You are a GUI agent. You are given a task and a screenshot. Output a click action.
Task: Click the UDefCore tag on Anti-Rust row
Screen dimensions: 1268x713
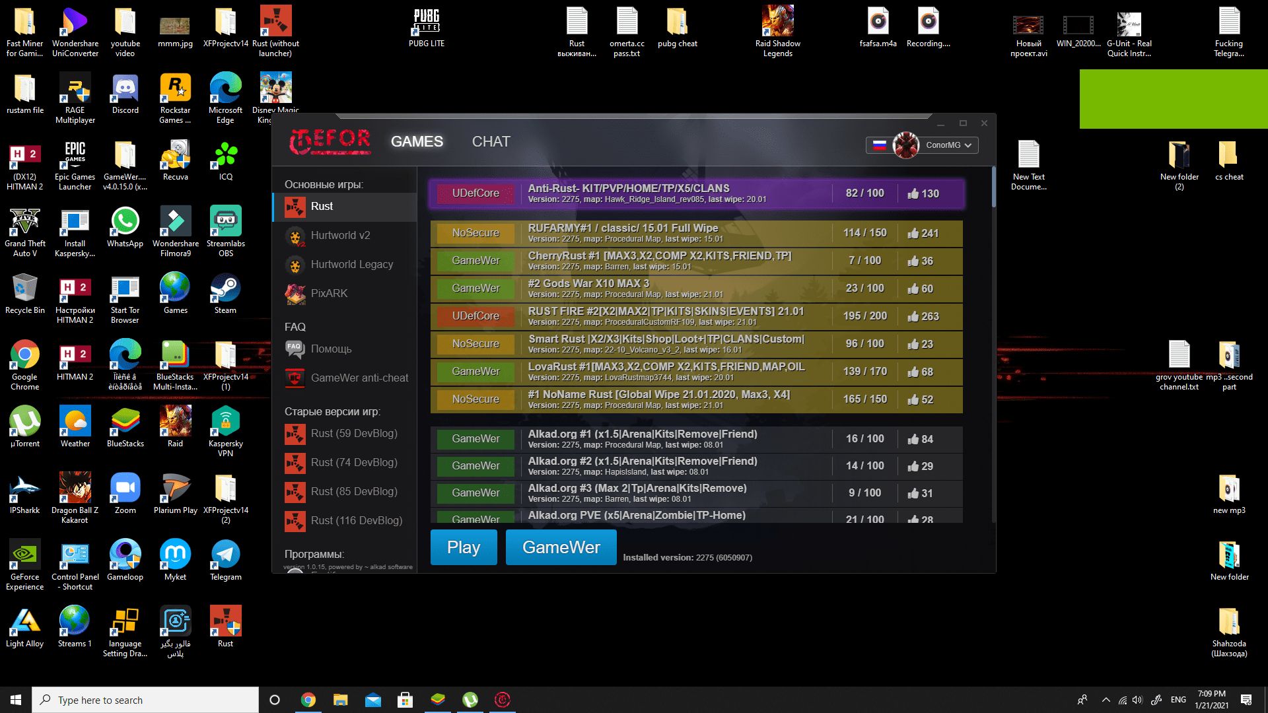(x=475, y=193)
